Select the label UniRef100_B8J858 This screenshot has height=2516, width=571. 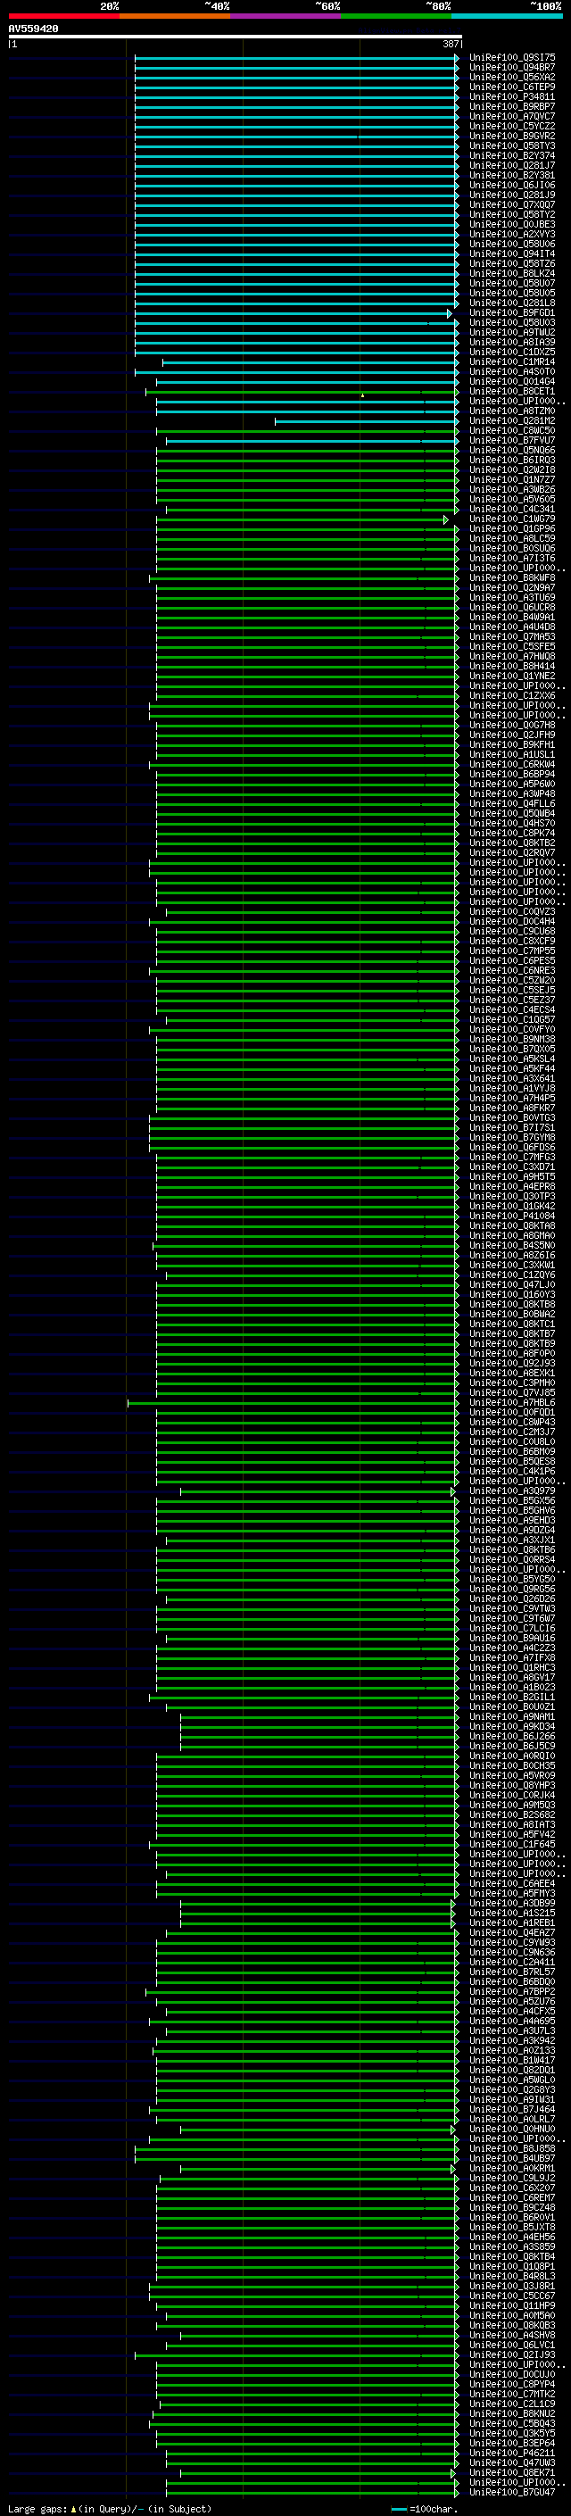512,2149
